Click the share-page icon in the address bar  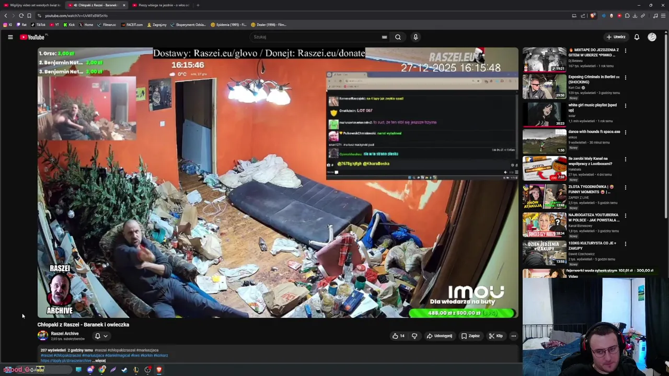[582, 16]
